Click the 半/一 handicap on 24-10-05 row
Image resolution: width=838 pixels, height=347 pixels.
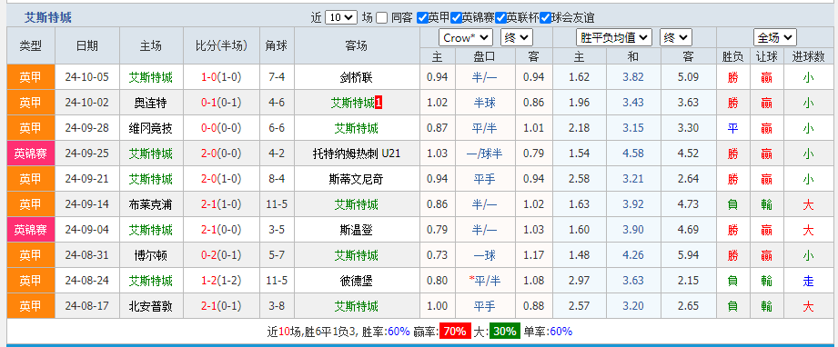pos(485,77)
